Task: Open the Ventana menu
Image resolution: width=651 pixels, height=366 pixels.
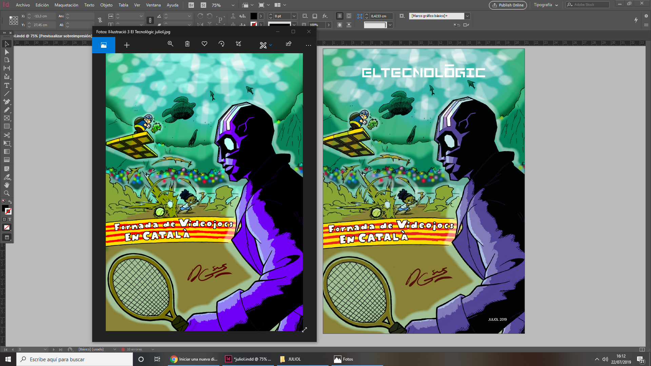Action: pos(153,5)
